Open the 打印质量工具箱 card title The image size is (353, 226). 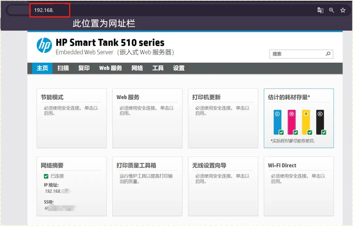136,166
